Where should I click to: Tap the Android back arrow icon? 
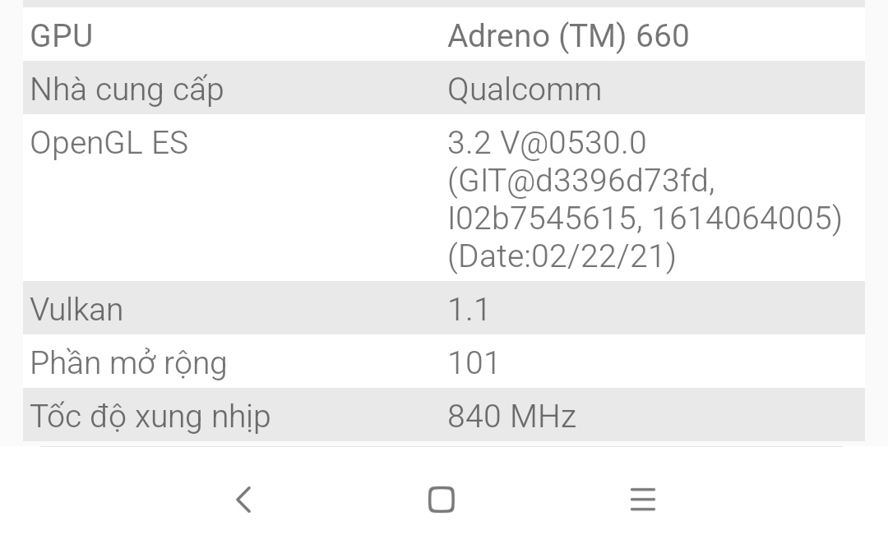[x=243, y=500]
